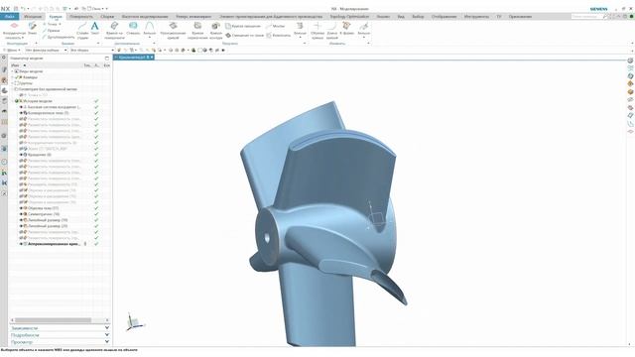Select the Обрезка тела (17) feature
This screenshot has height=357, width=635.
click(44, 208)
